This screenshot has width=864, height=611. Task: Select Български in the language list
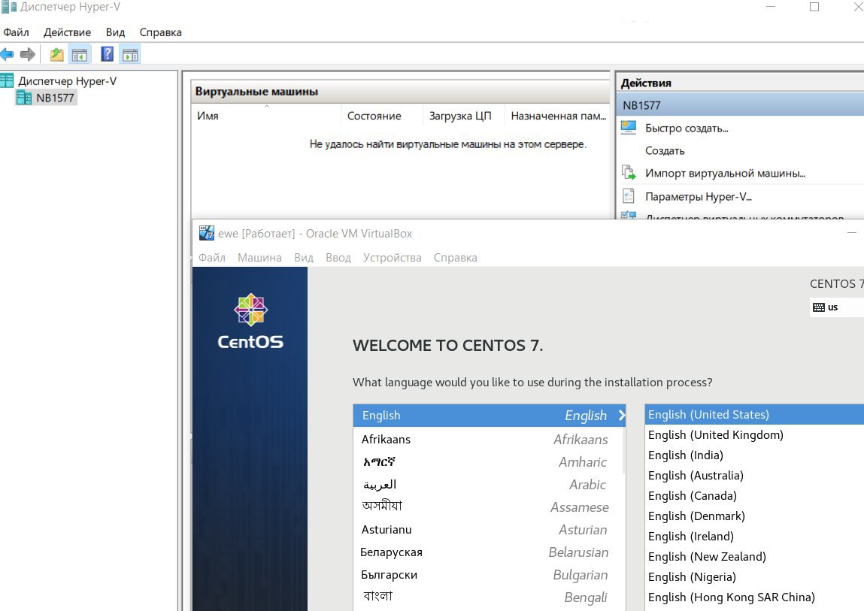pyautogui.click(x=488, y=575)
